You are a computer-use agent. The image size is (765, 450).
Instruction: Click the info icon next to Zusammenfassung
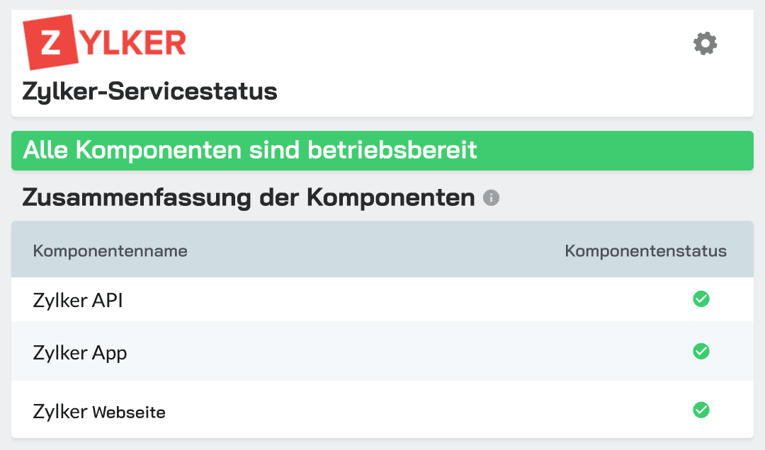tap(491, 199)
